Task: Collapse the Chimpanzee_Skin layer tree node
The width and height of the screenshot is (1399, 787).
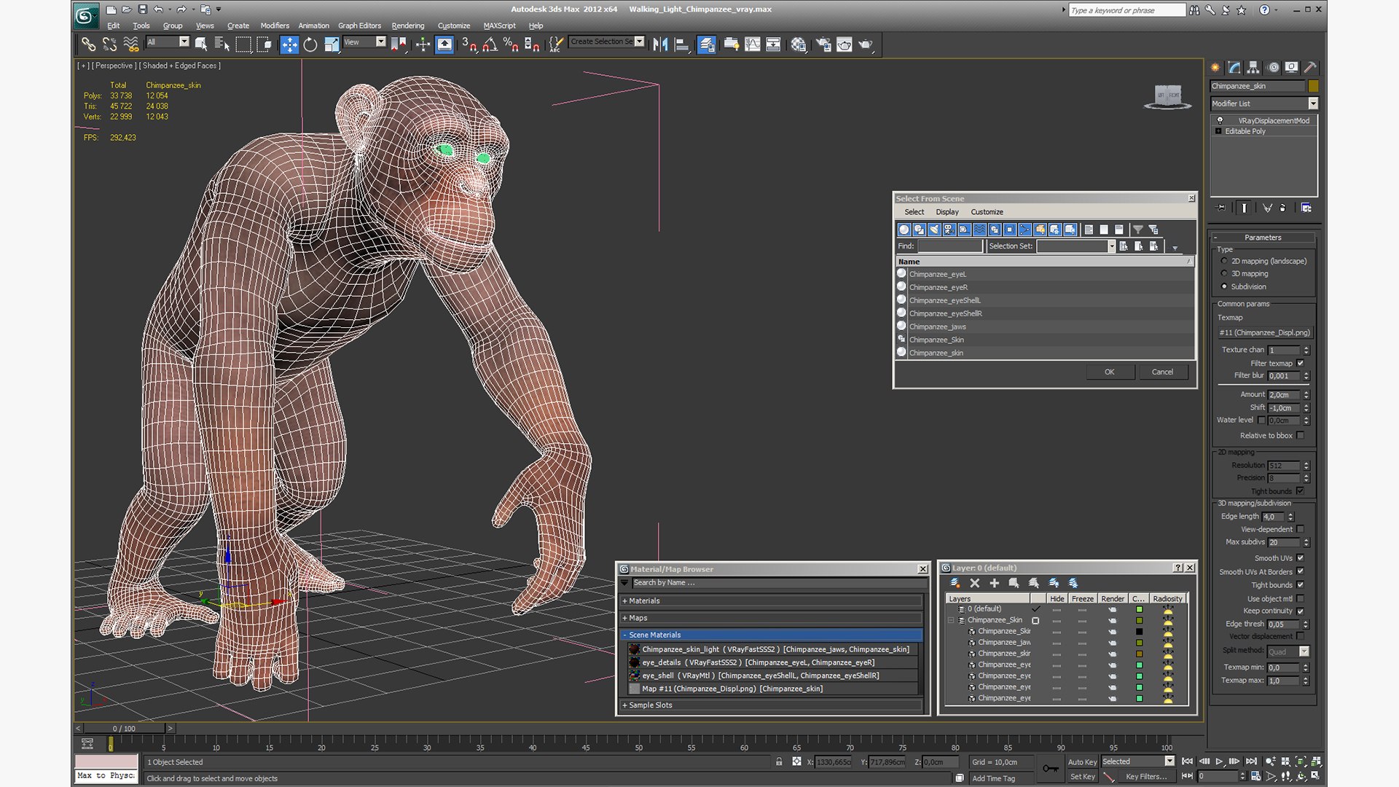Action: (x=951, y=621)
